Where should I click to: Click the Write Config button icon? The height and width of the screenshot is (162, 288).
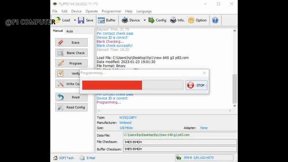point(60,84)
